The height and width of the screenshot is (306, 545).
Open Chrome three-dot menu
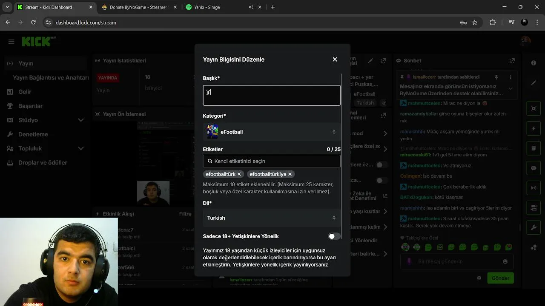coord(537,23)
